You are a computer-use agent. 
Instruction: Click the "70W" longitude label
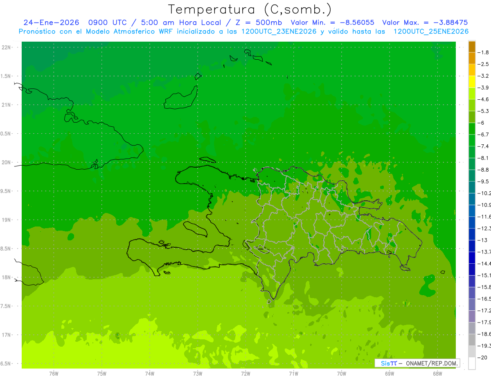coord(342,373)
